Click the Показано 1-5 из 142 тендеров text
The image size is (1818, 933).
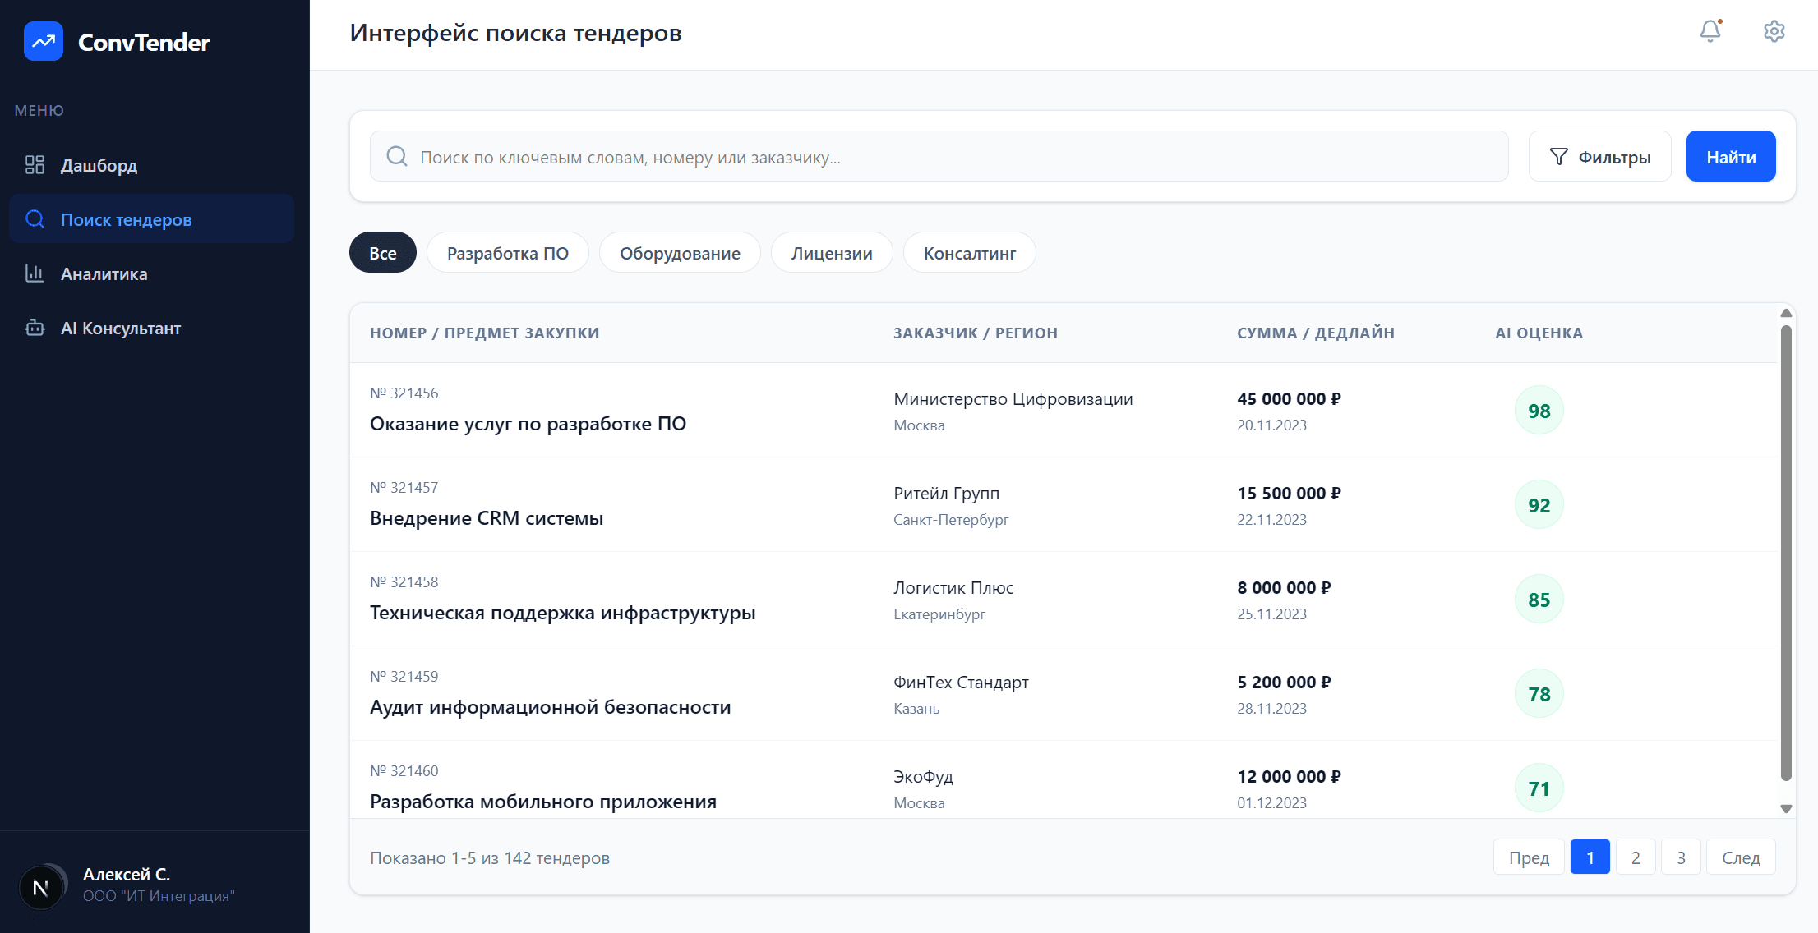tap(490, 858)
